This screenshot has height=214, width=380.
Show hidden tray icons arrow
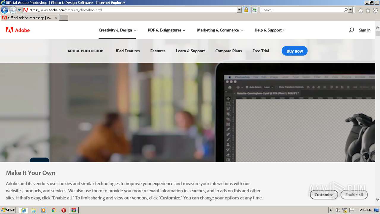click(331, 210)
